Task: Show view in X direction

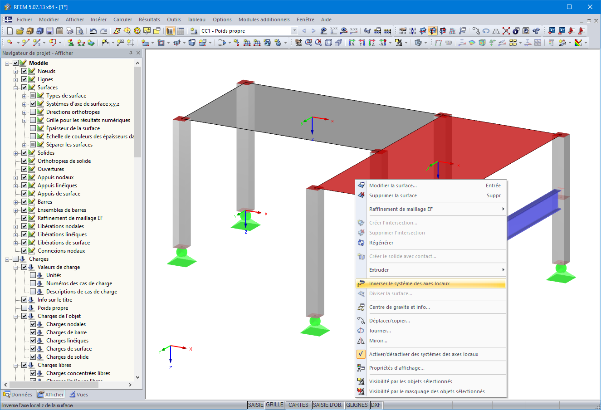Action: [352, 43]
